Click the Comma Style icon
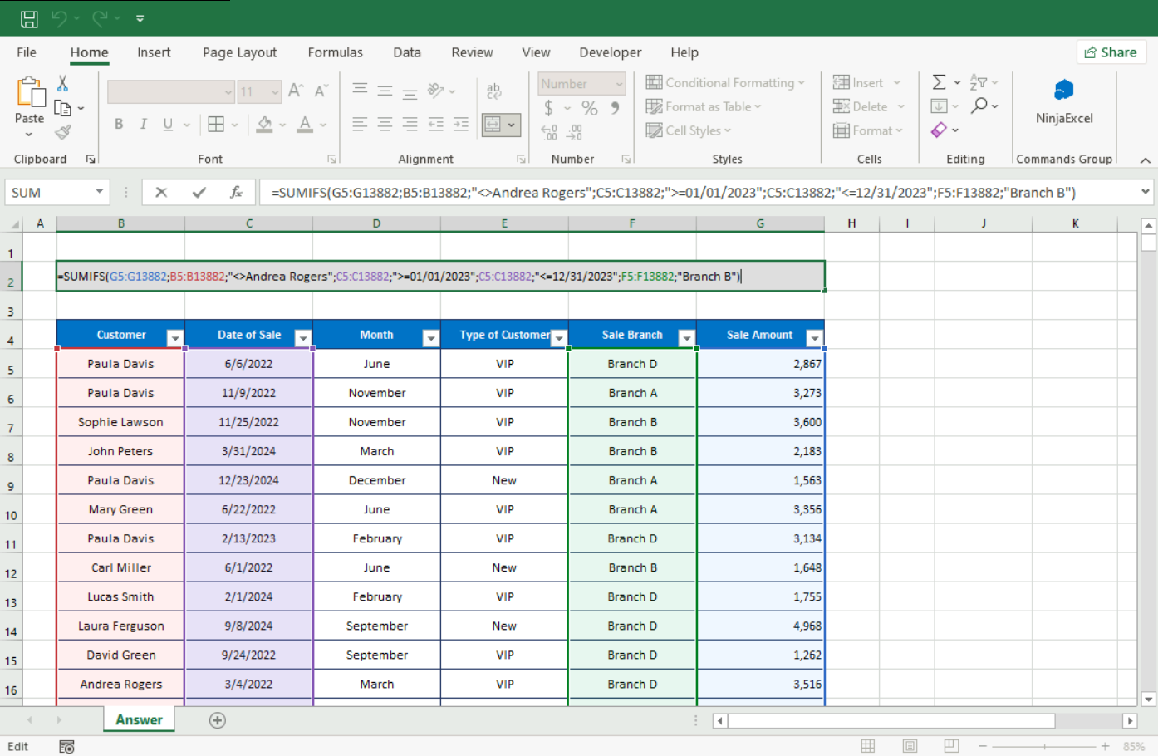The width and height of the screenshot is (1158, 756). 615,108
